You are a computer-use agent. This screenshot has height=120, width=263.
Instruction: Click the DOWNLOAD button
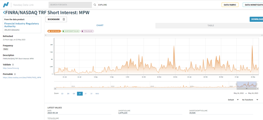256,19
